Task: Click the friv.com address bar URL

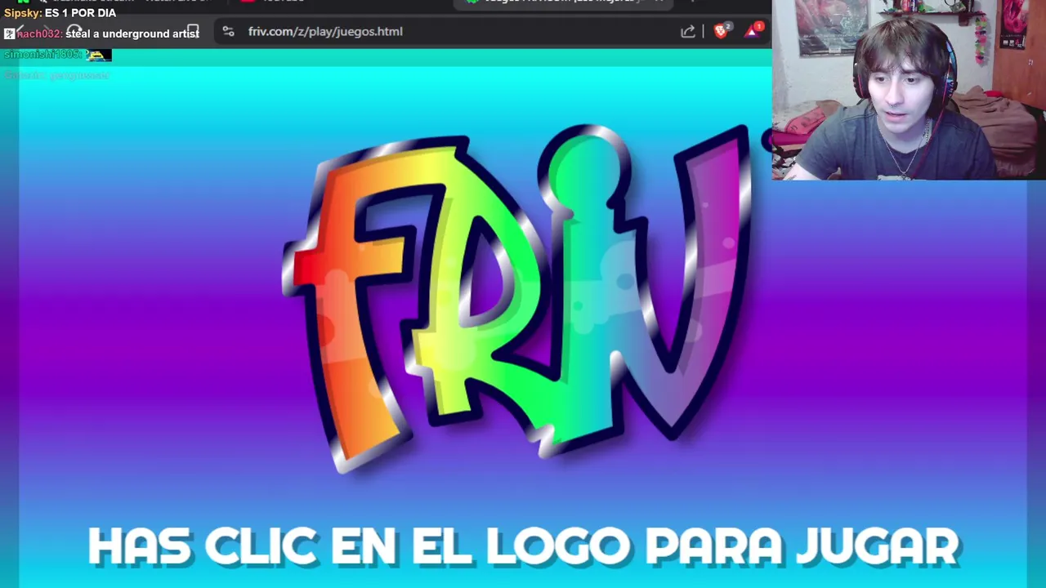Action: click(325, 32)
